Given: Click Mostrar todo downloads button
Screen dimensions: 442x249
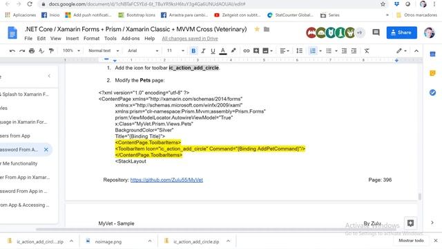Looking at the screenshot, I should click(411, 241).
